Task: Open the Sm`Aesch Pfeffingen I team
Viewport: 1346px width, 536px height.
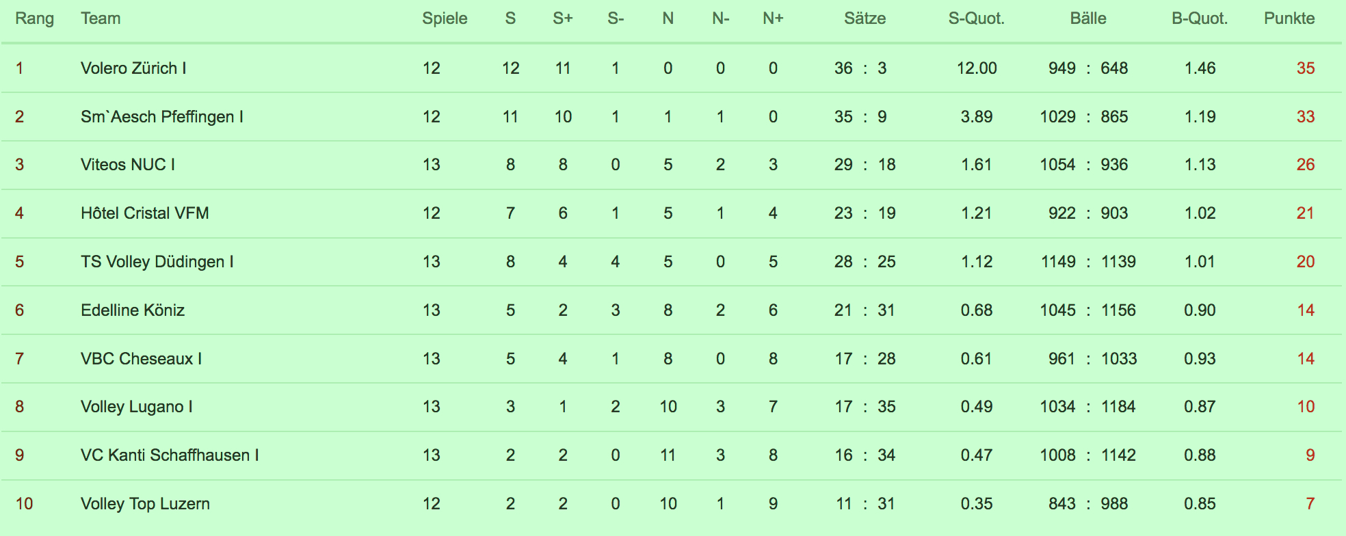Action: [162, 117]
